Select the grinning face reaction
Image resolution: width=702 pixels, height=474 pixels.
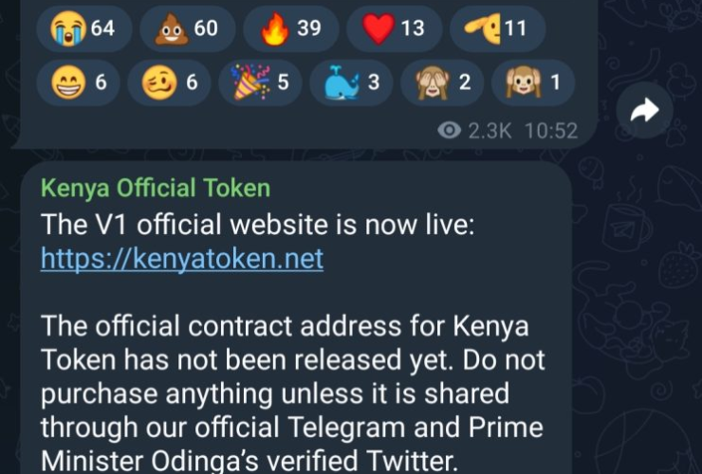(x=79, y=82)
